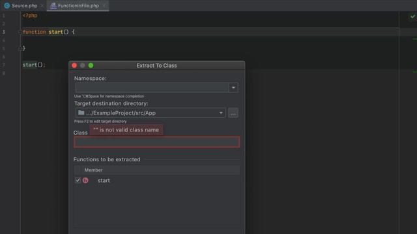Uncheck the start function checkbox
Image resolution: width=417 pixels, height=234 pixels.
click(x=78, y=180)
